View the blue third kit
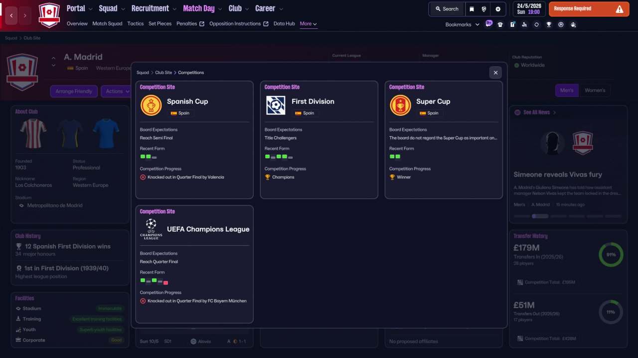 click(106, 133)
